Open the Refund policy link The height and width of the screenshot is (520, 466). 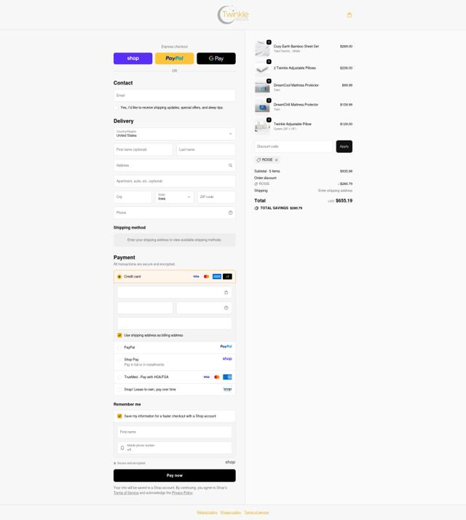207,513
